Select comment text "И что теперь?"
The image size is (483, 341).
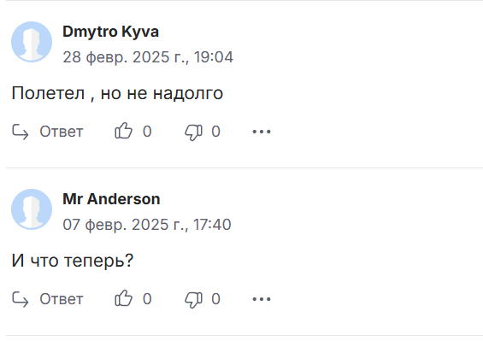coord(73,261)
